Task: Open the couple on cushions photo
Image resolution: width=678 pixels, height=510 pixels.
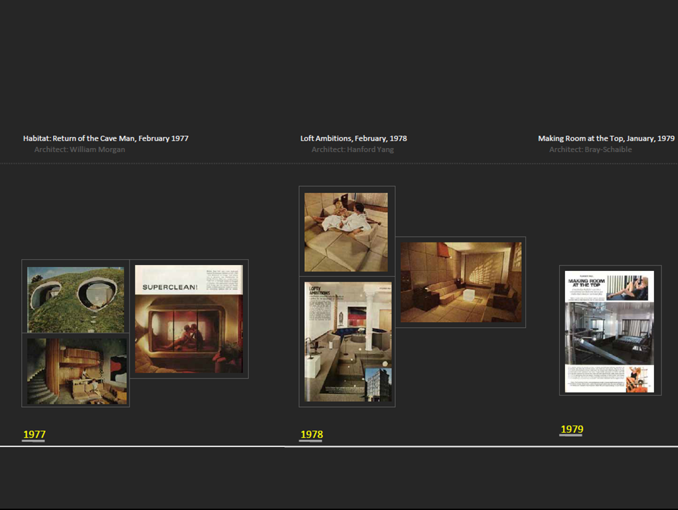Action: [346, 232]
